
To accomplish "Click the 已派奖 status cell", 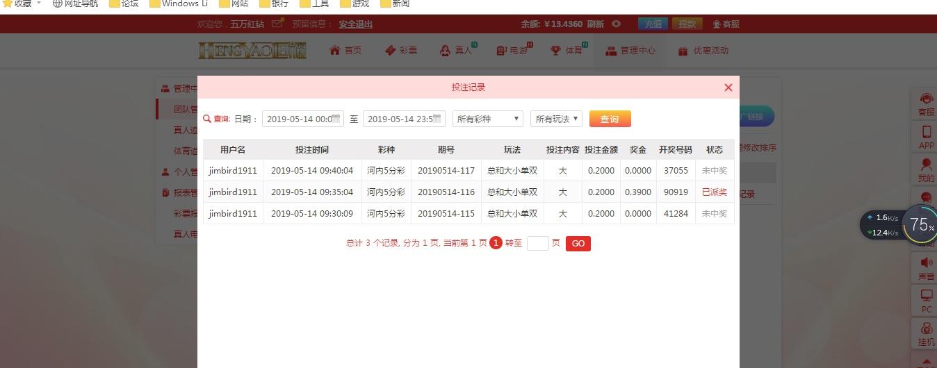I will click(715, 192).
